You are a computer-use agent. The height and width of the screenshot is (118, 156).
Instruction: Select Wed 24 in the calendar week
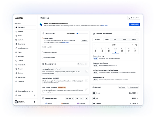pos(115,50)
